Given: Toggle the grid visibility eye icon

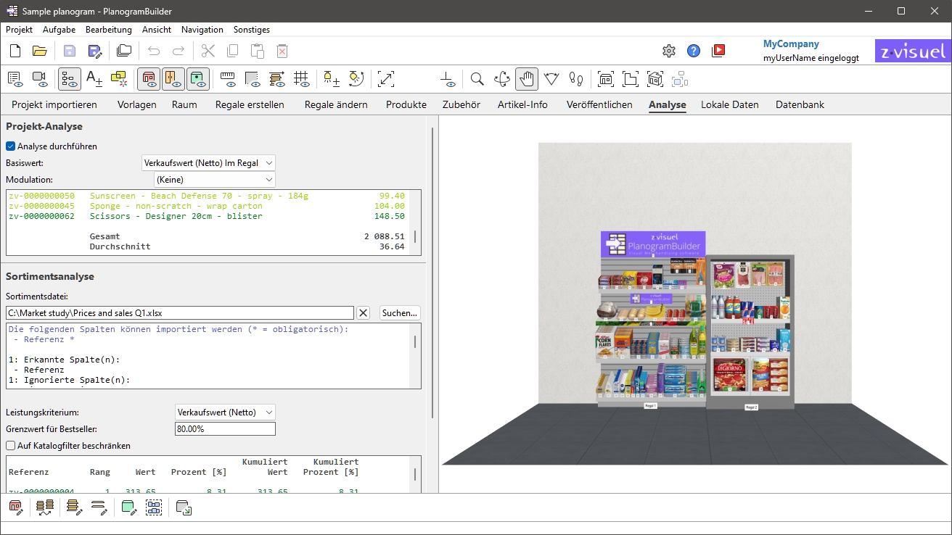Looking at the screenshot, I should tap(302, 78).
